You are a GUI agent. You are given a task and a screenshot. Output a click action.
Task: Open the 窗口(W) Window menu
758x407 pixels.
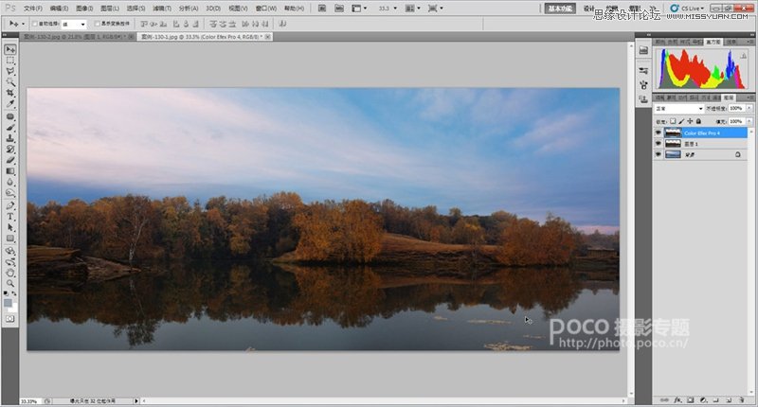266,9
